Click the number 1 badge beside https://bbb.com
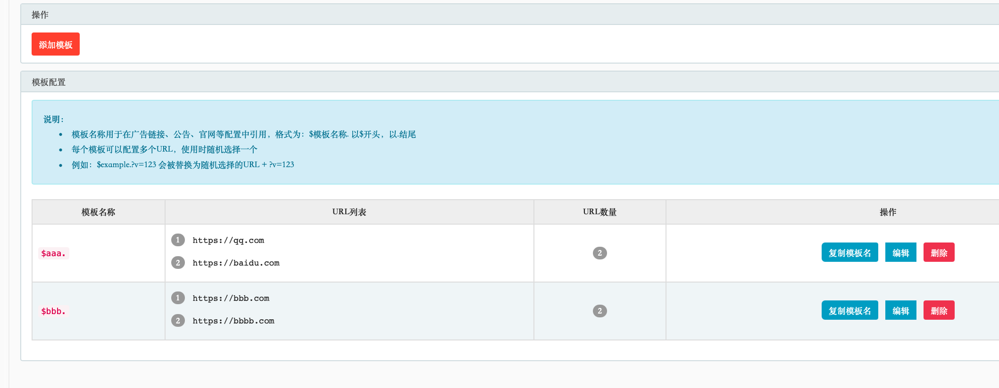Image resolution: width=999 pixels, height=388 pixels. tap(178, 298)
